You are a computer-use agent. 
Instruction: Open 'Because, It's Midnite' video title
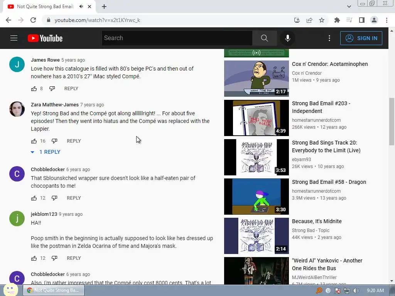click(317, 221)
